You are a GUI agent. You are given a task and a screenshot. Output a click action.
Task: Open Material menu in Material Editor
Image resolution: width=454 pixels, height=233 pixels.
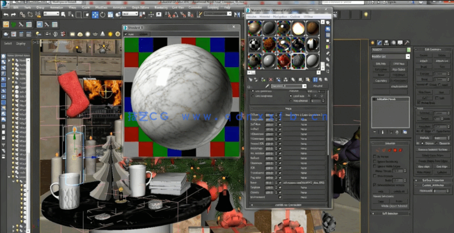point(265,17)
